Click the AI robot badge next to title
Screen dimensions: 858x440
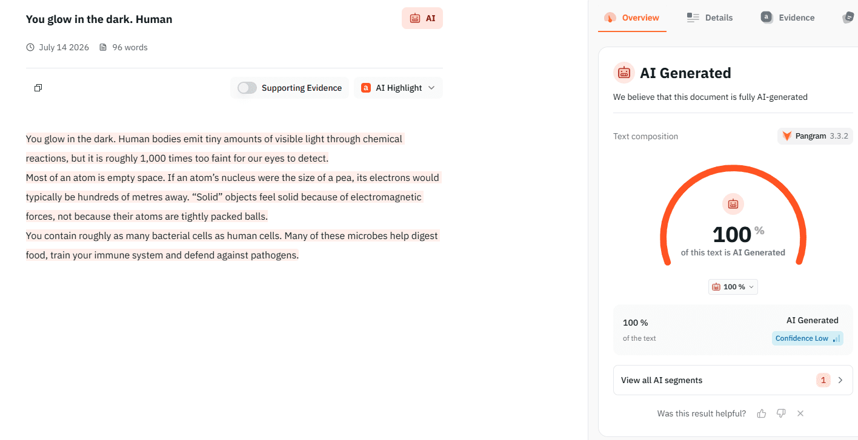[x=422, y=18]
